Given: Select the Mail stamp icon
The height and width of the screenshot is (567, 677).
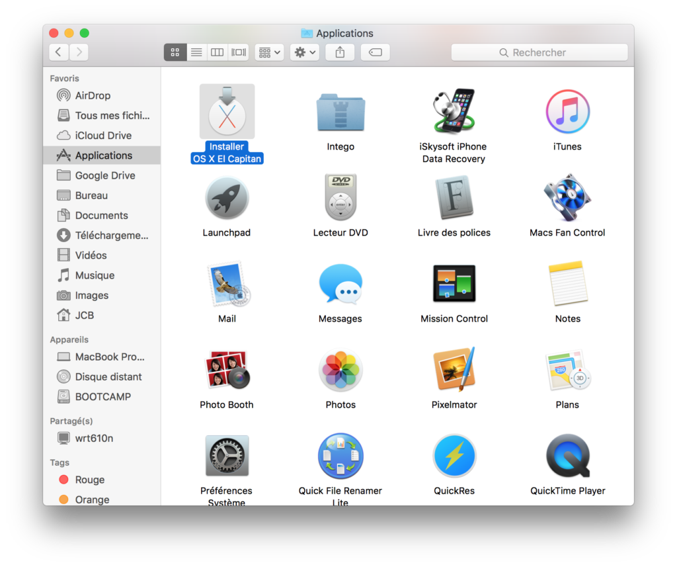Looking at the screenshot, I should pos(227,283).
